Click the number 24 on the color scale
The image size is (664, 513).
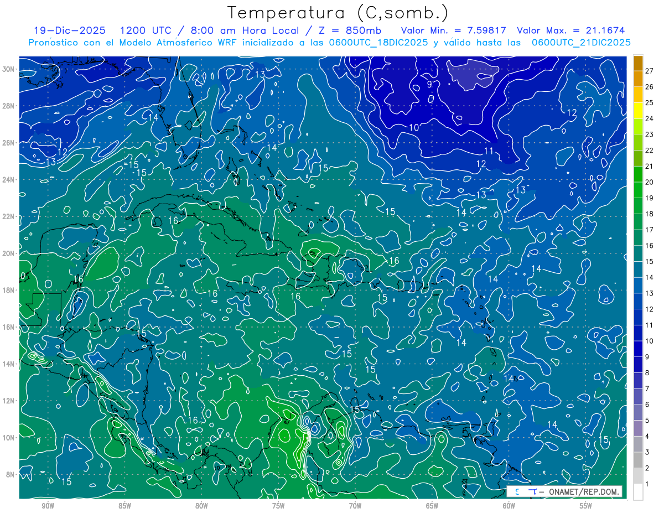649,118
